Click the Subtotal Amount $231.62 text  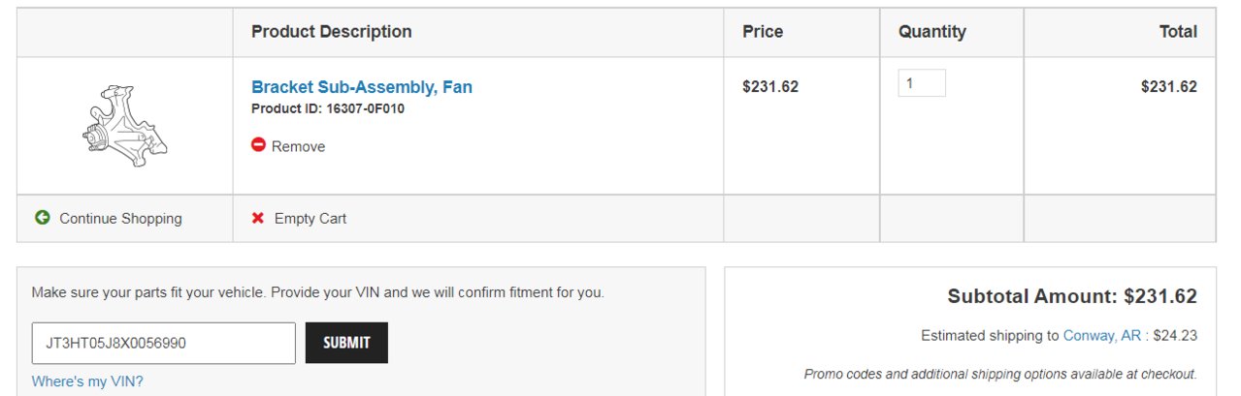(x=1072, y=296)
